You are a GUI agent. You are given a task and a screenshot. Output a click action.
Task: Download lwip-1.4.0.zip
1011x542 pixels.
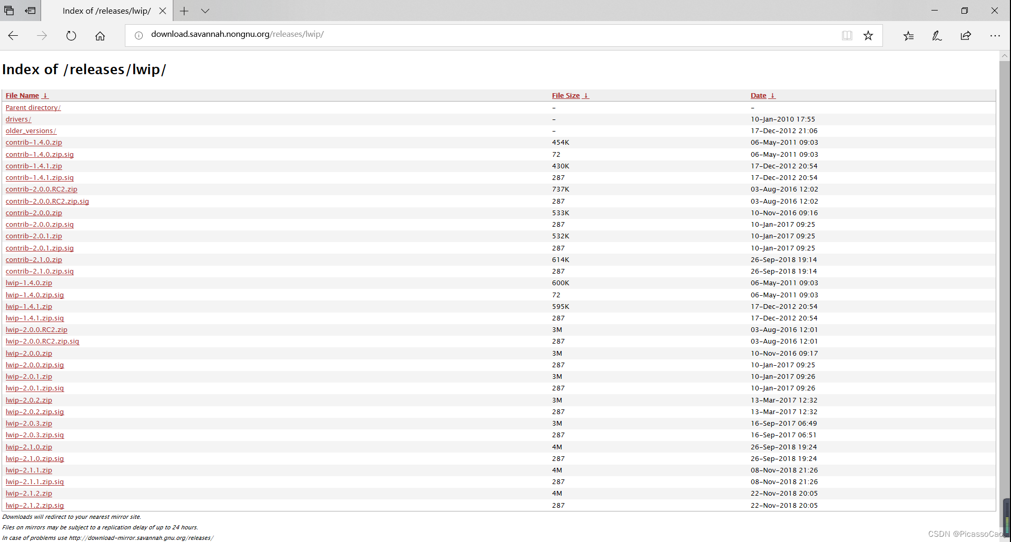(29, 283)
